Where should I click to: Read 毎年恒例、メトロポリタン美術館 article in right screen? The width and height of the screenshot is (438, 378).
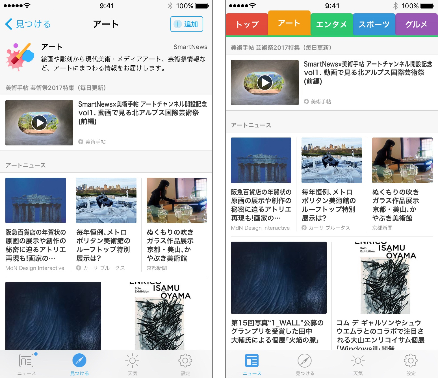[329, 205]
